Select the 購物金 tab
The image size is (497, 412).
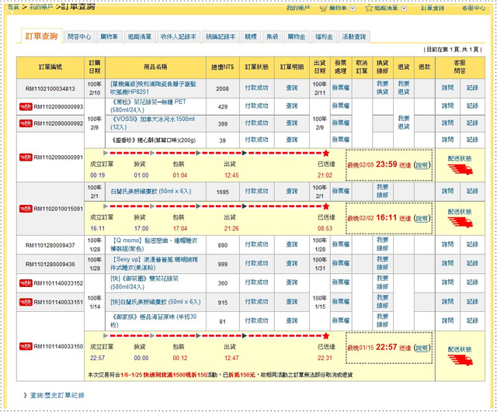(x=297, y=36)
